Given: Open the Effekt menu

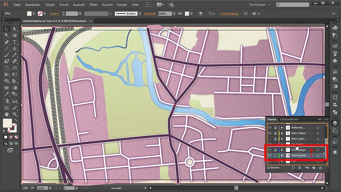Looking at the screenshot, I should [93, 5].
